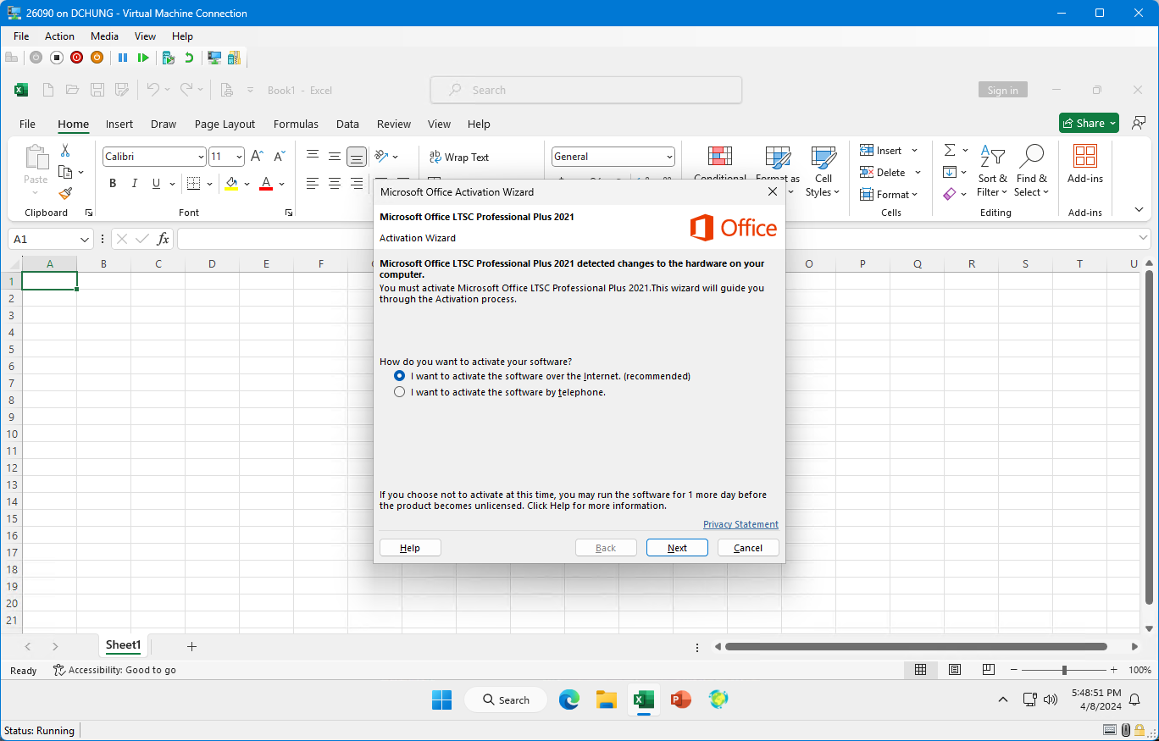
Task: Click the Conditional Formatting icon
Action: (x=720, y=157)
